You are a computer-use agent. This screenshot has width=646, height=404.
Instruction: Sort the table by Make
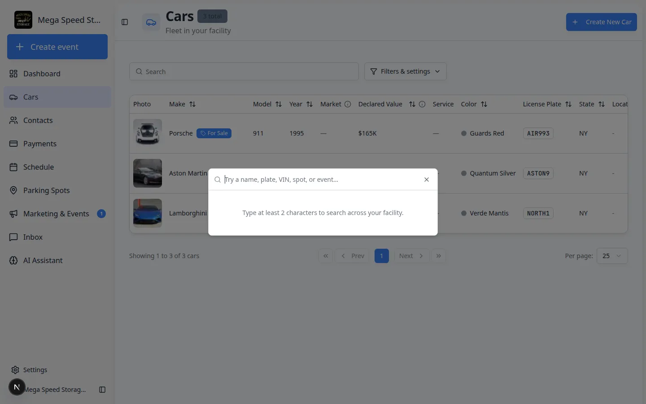pos(192,104)
